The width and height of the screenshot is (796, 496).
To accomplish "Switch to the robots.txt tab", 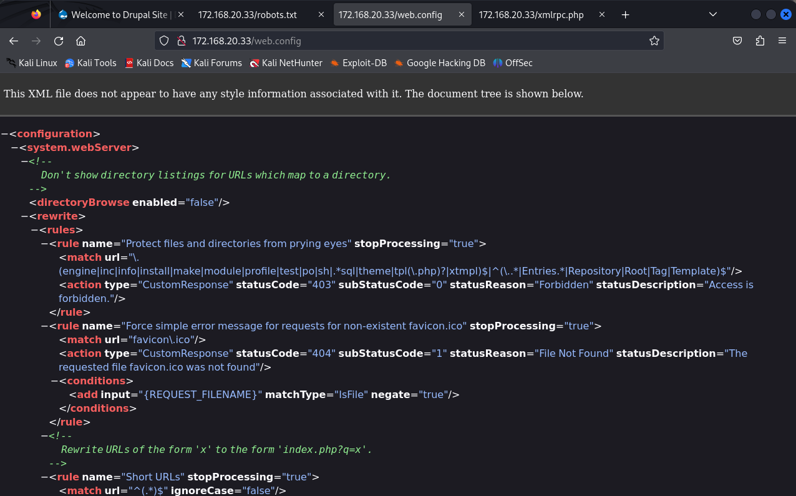I will click(x=261, y=14).
